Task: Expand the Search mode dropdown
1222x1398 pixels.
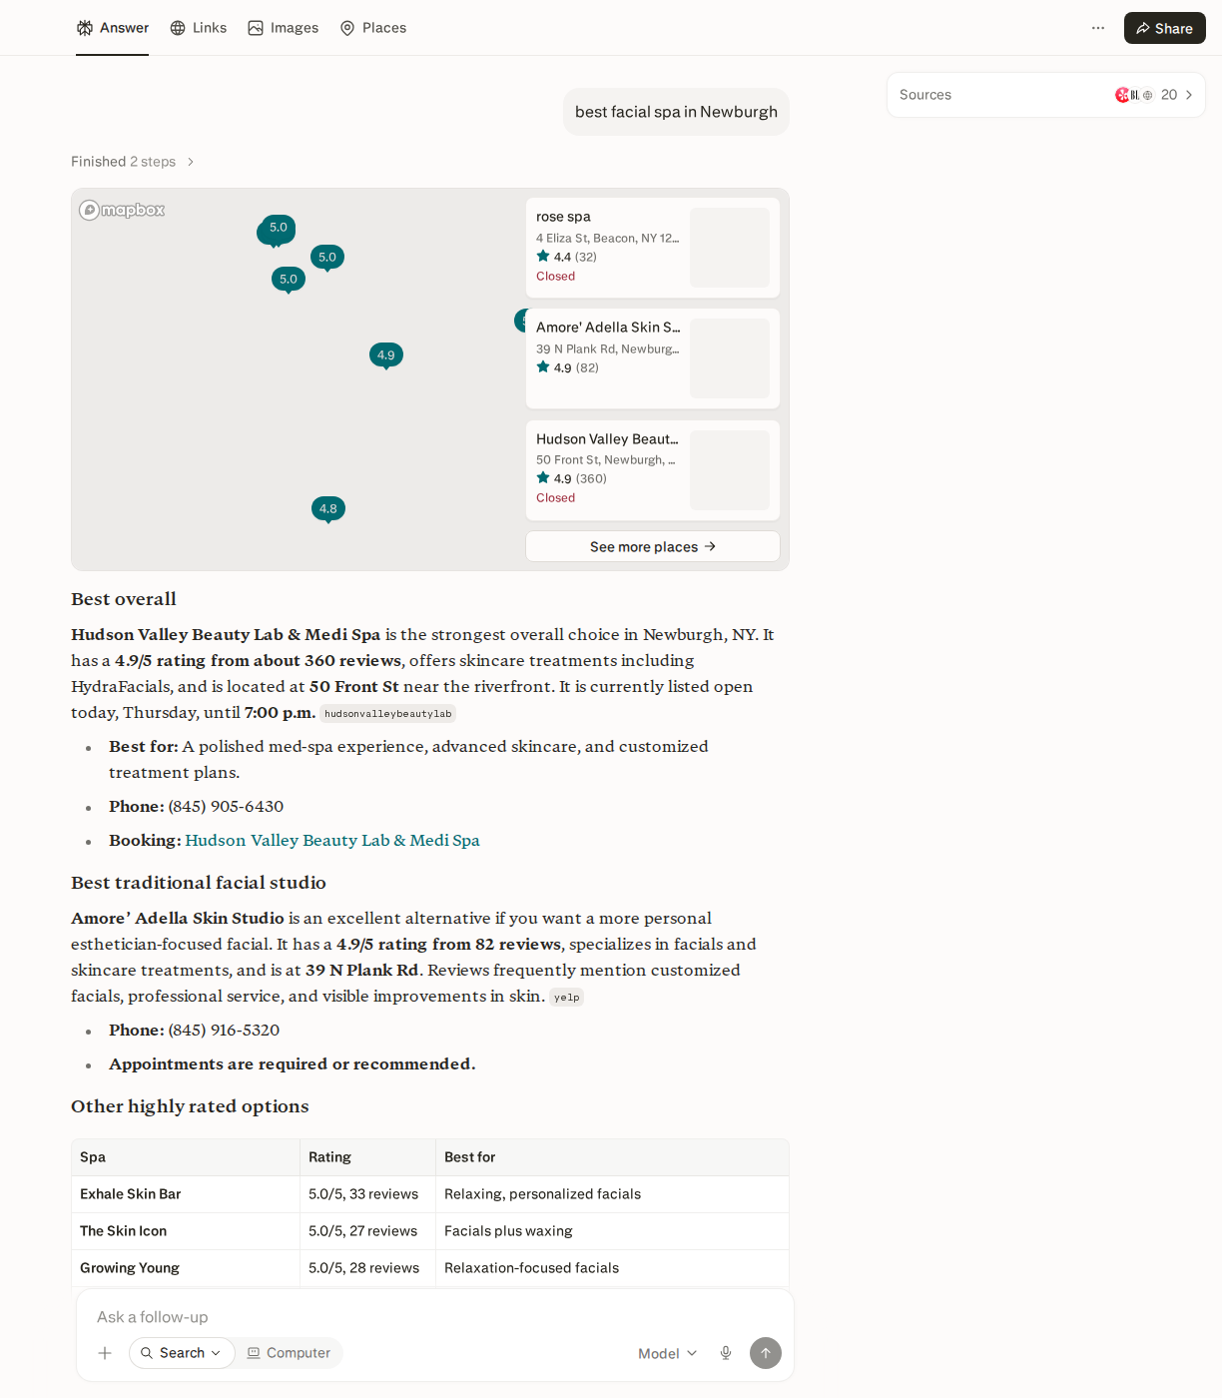Action: 182,1353
